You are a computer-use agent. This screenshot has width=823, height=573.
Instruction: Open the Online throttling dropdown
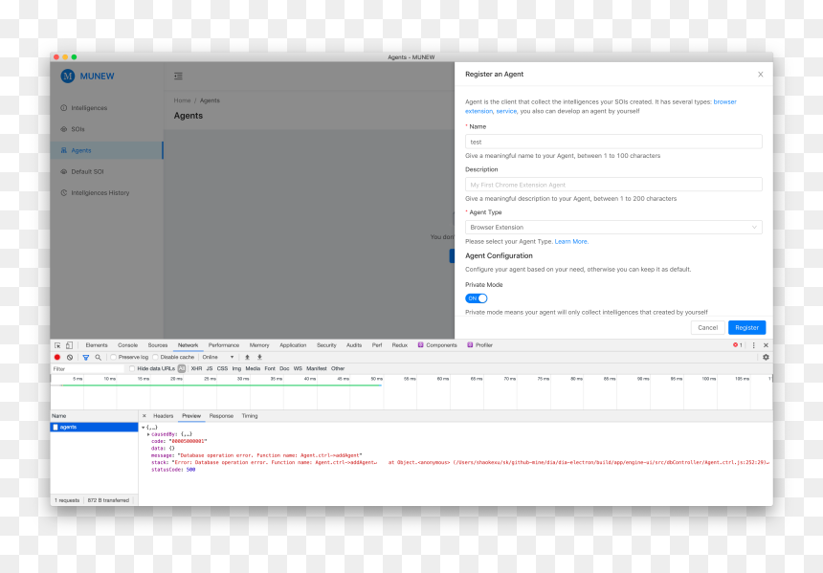(x=218, y=358)
